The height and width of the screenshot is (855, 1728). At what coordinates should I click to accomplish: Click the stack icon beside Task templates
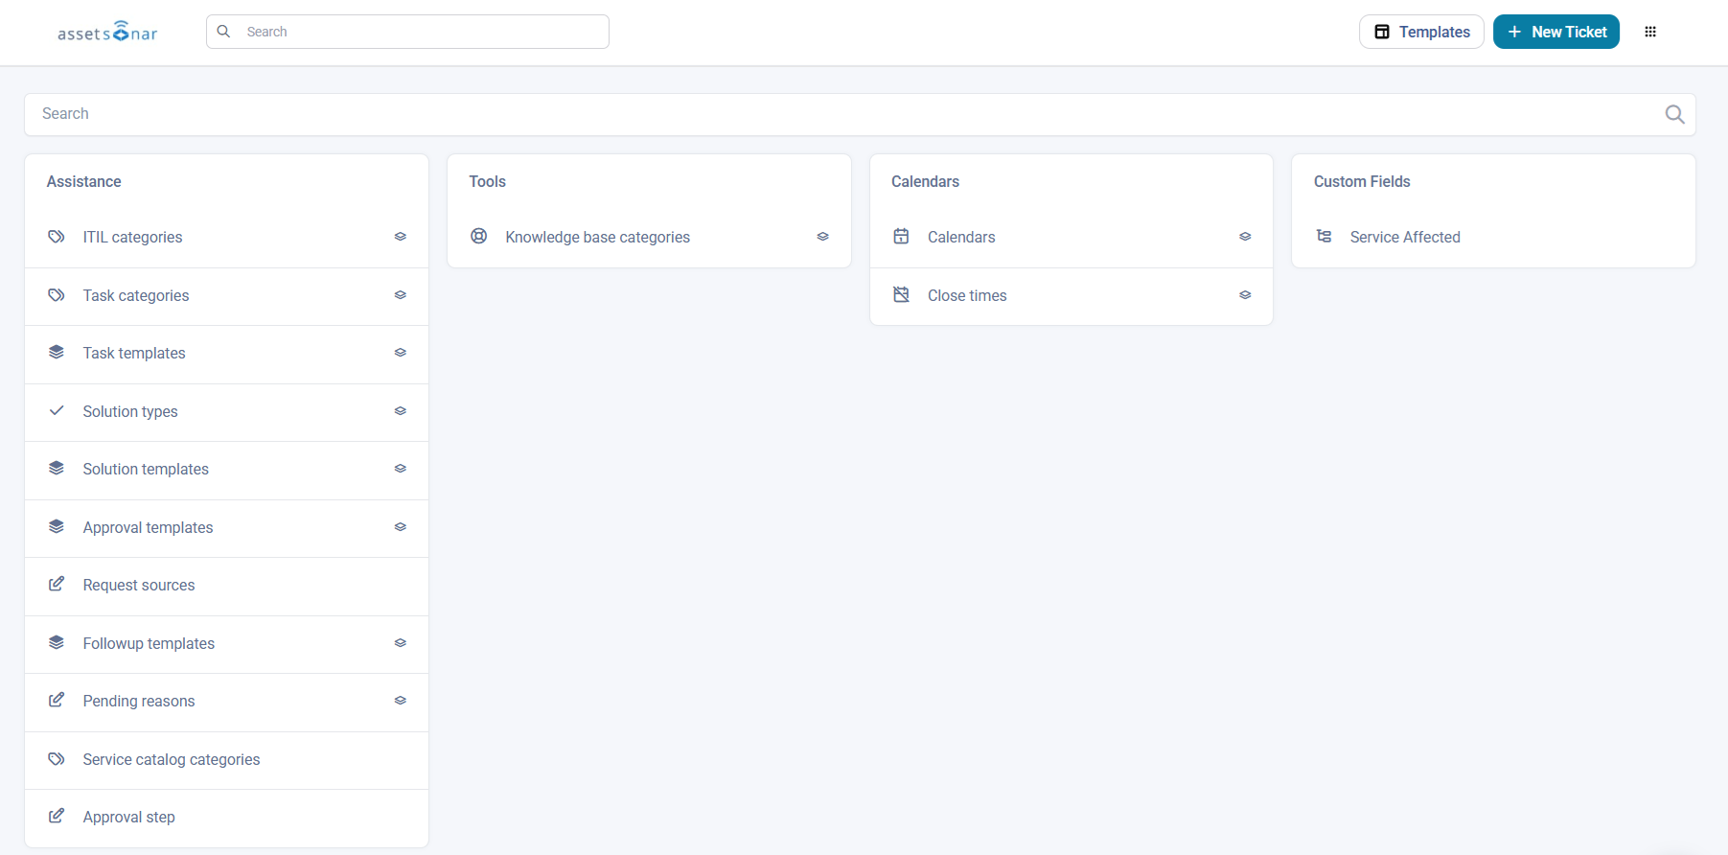click(x=57, y=353)
